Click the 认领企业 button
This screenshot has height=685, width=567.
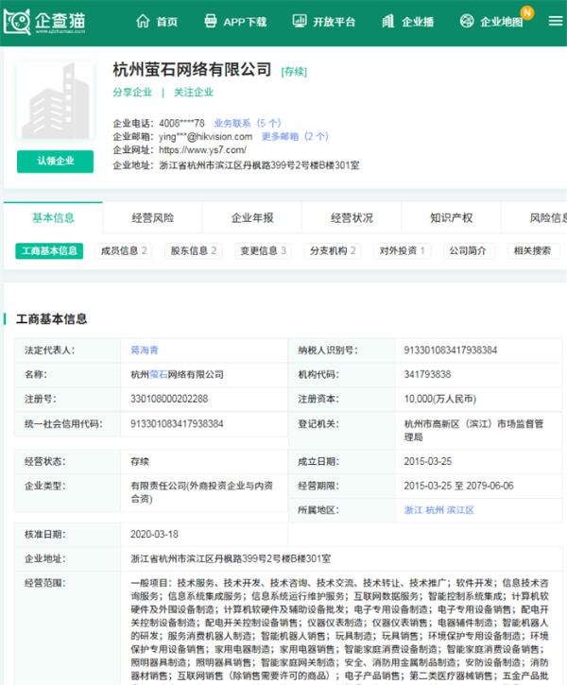pos(56,162)
